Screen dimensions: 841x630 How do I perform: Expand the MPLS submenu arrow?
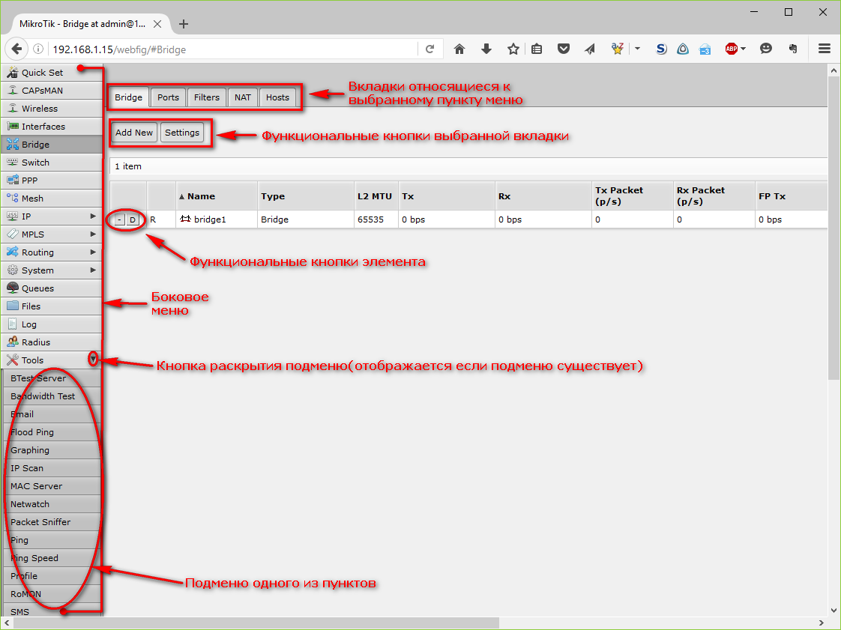(93, 234)
